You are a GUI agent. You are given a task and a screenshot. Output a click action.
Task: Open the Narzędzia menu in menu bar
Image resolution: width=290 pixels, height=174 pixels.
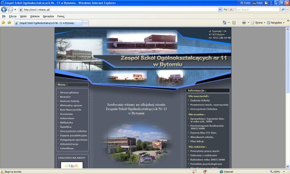click(x=48, y=16)
